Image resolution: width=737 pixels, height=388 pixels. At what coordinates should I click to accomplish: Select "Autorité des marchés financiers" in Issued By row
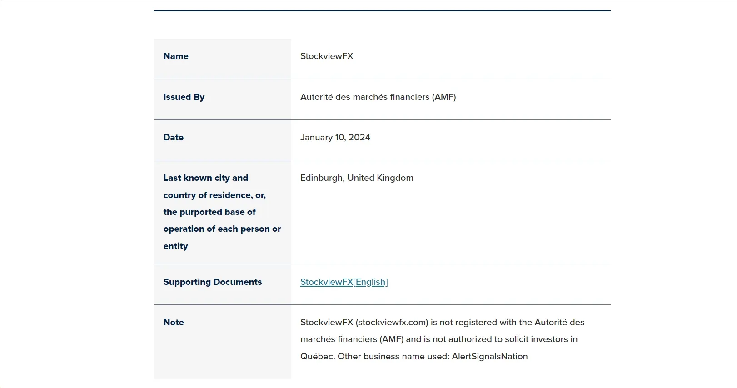(x=365, y=97)
